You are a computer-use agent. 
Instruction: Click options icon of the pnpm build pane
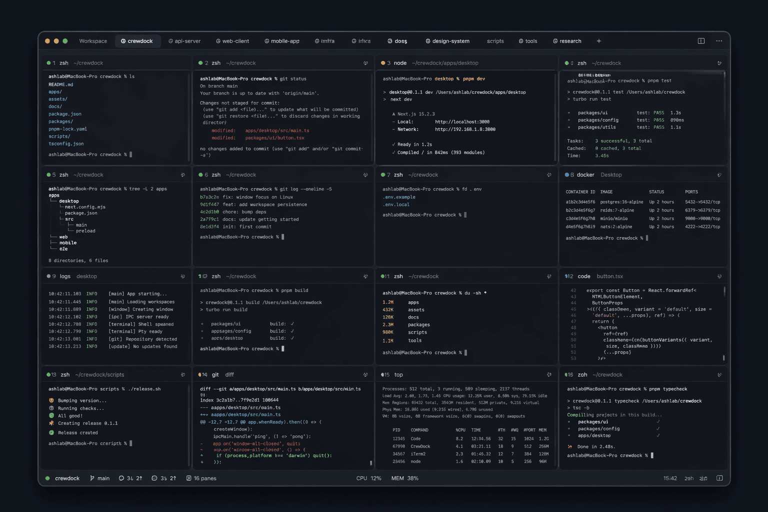(x=365, y=276)
